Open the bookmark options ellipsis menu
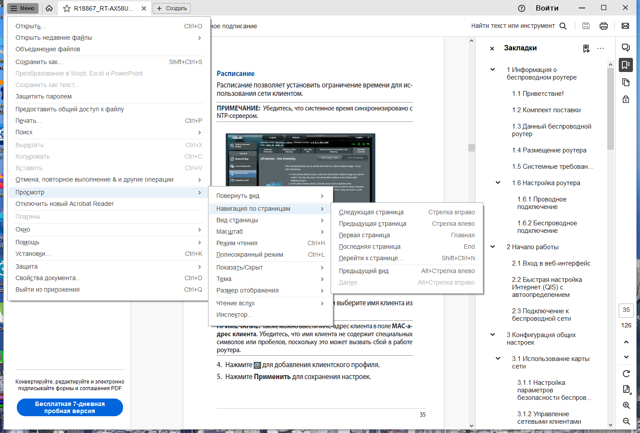The height and width of the screenshot is (433, 640). point(601,49)
